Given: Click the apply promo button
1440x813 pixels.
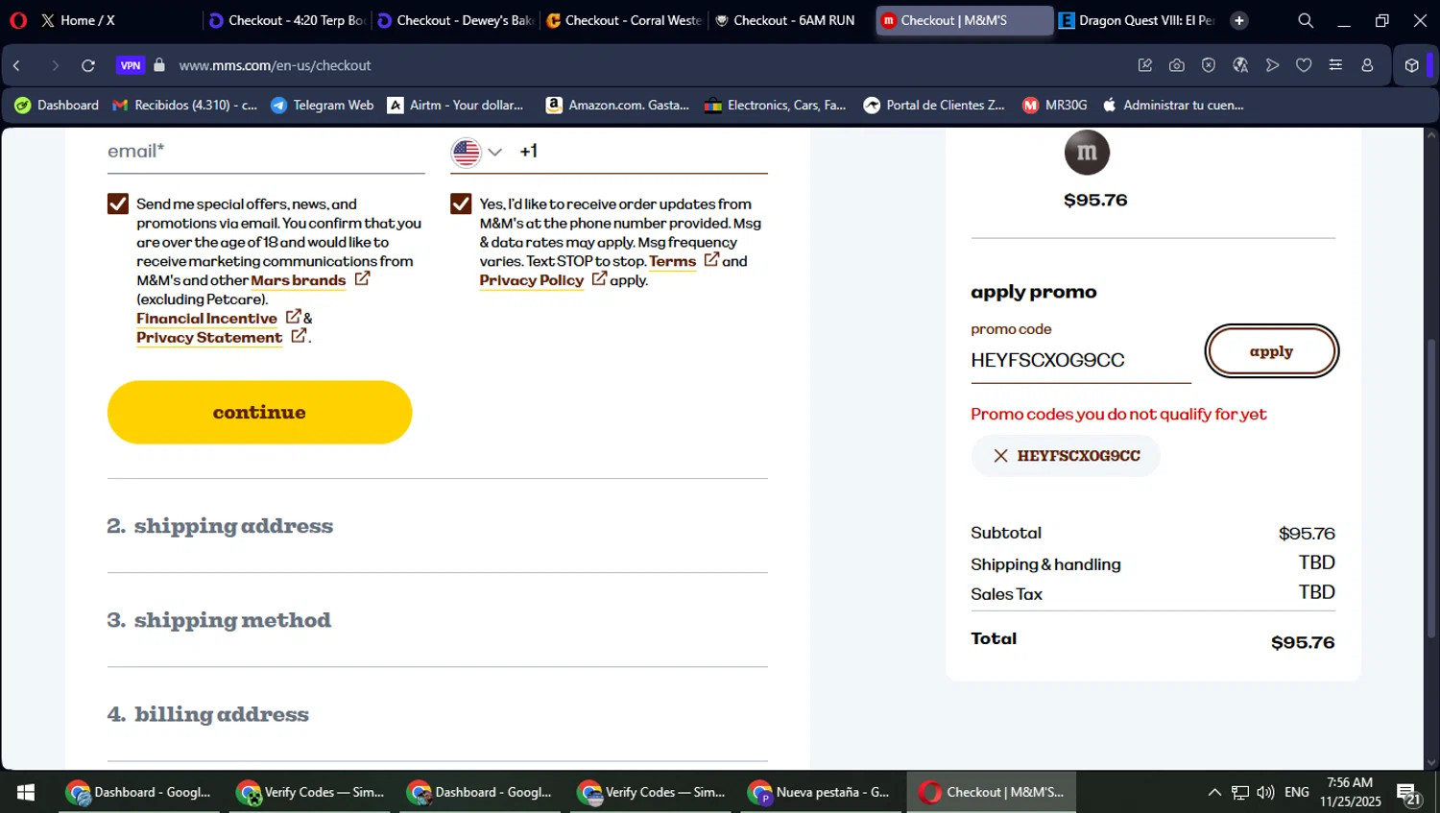Looking at the screenshot, I should [1271, 351].
